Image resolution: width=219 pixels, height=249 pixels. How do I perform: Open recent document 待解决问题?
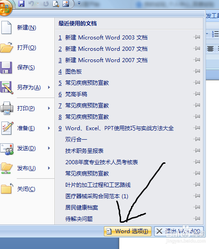click(129, 219)
